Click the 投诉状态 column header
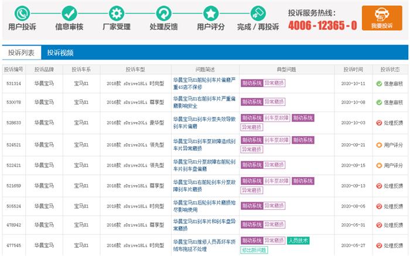 pos(390,70)
